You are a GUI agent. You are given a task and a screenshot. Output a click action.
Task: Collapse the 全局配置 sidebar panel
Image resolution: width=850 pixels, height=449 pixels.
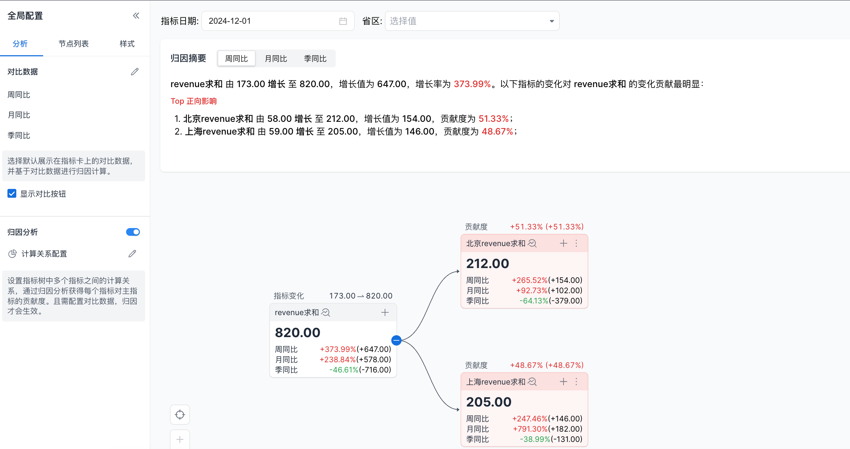(136, 16)
